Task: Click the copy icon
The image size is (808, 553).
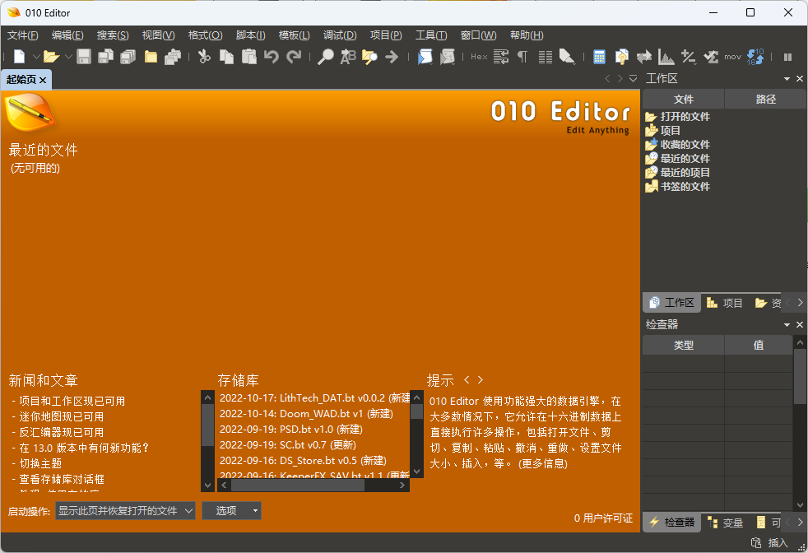Action: 227,57
